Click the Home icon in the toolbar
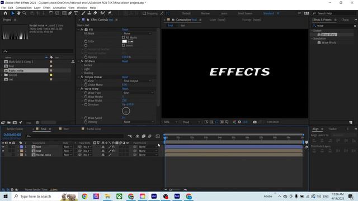This screenshot has width=358, height=201. [x=6, y=13]
